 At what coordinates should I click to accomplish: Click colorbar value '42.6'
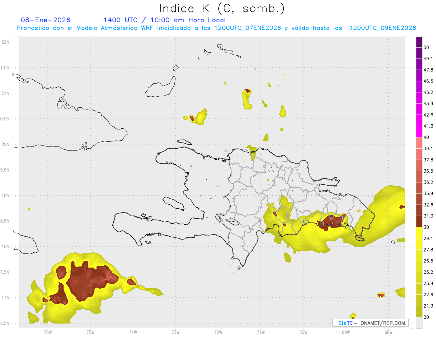point(428,115)
